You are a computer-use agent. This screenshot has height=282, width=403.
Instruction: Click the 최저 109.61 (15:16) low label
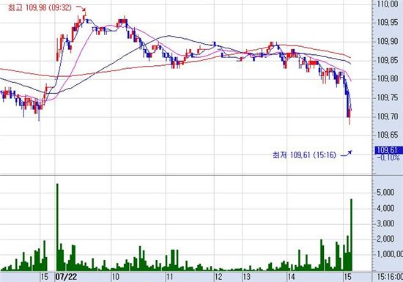(x=305, y=155)
